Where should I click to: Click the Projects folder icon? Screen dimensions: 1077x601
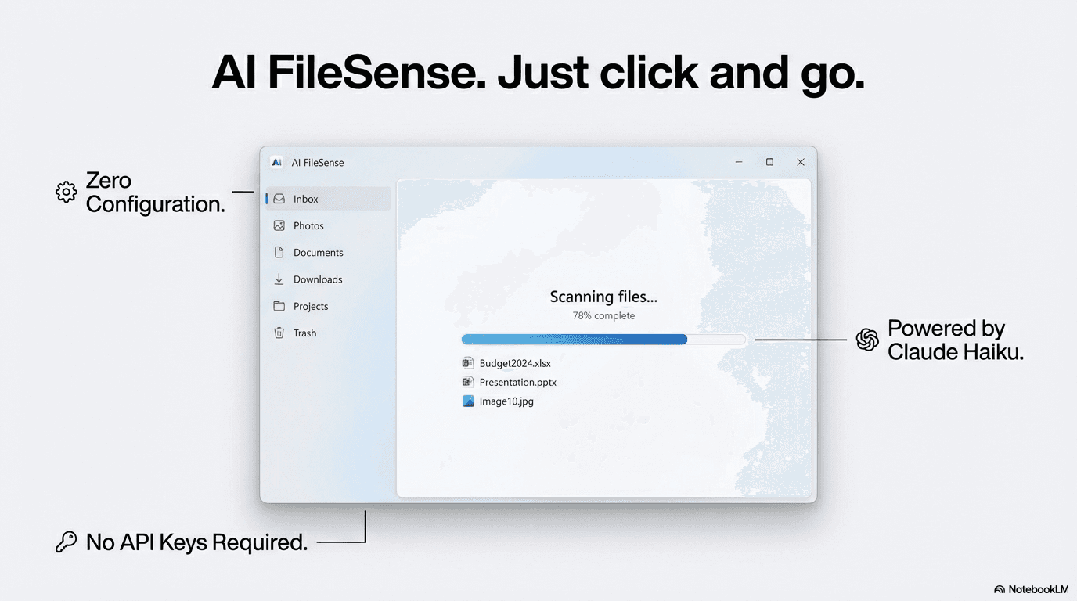pyautogui.click(x=279, y=305)
